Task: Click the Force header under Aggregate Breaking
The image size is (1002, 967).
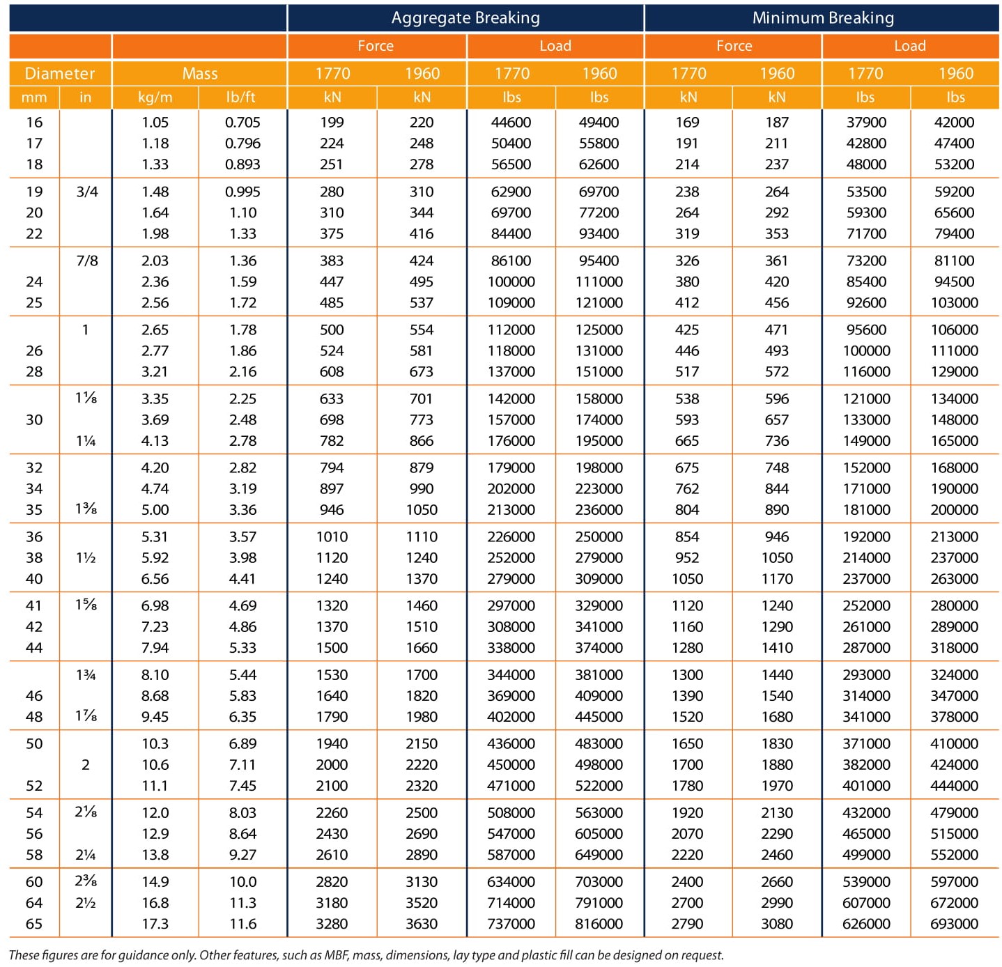Action: point(376,46)
